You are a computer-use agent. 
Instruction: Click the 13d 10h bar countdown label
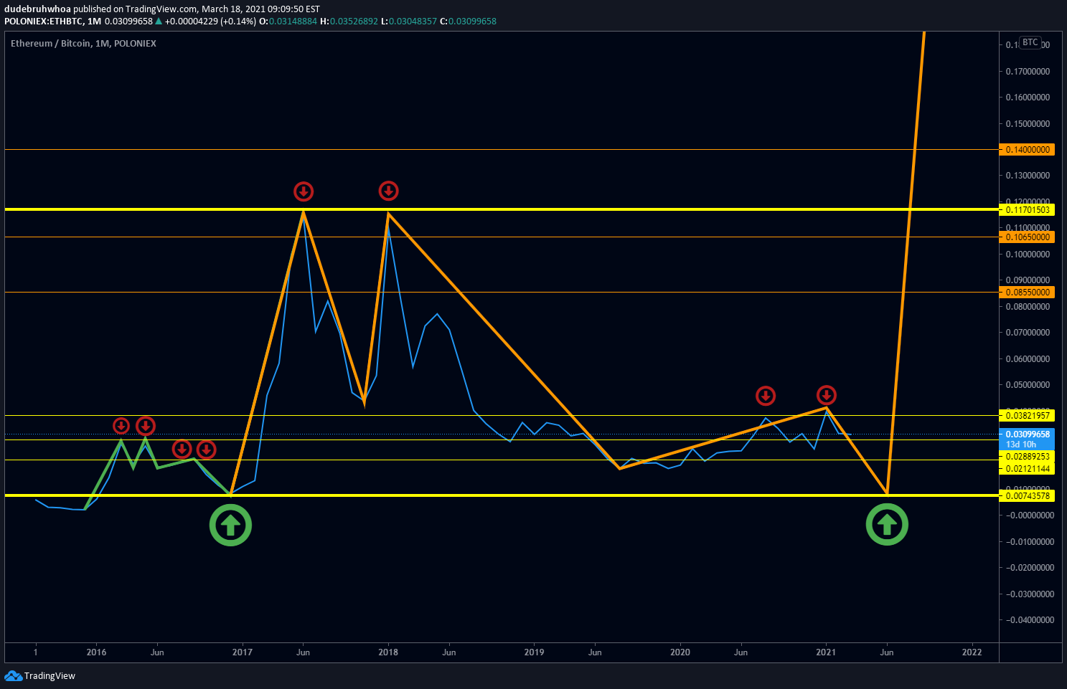1021,445
